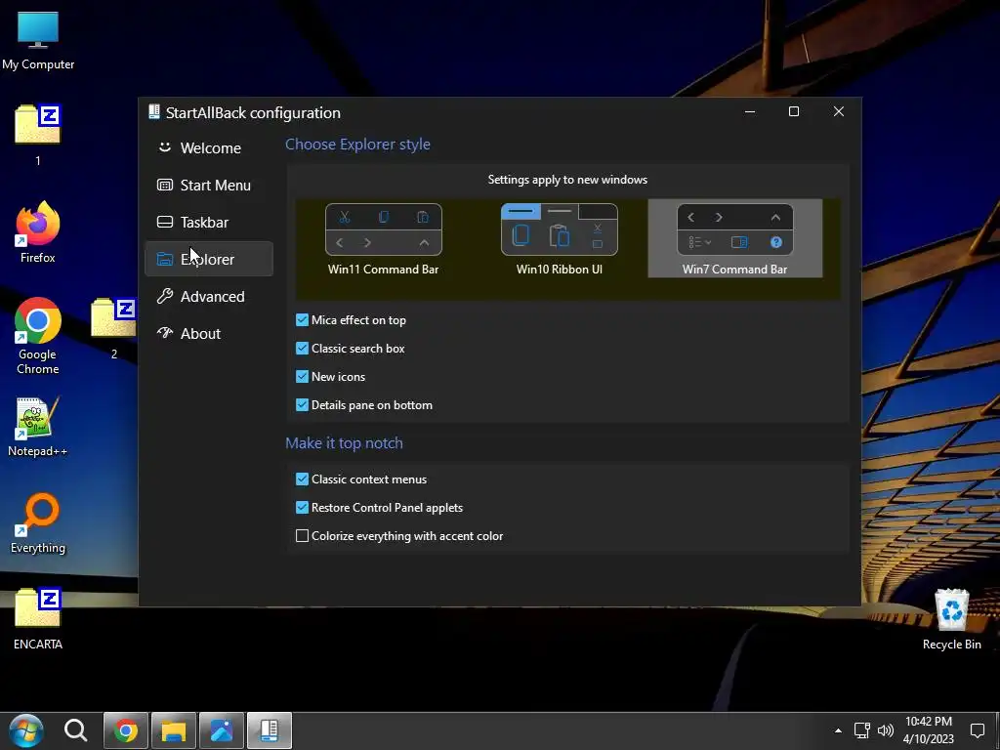Click the StartAllBack title bar app icon
This screenshot has width=1000, height=750.
(153, 112)
